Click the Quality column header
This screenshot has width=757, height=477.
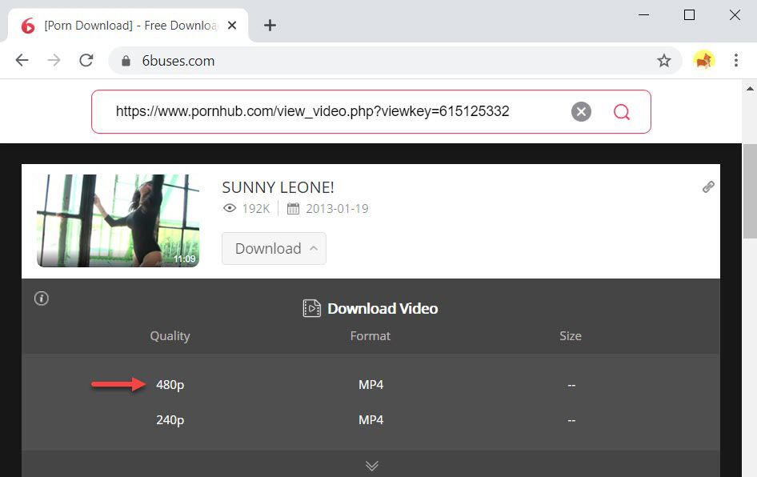(170, 336)
